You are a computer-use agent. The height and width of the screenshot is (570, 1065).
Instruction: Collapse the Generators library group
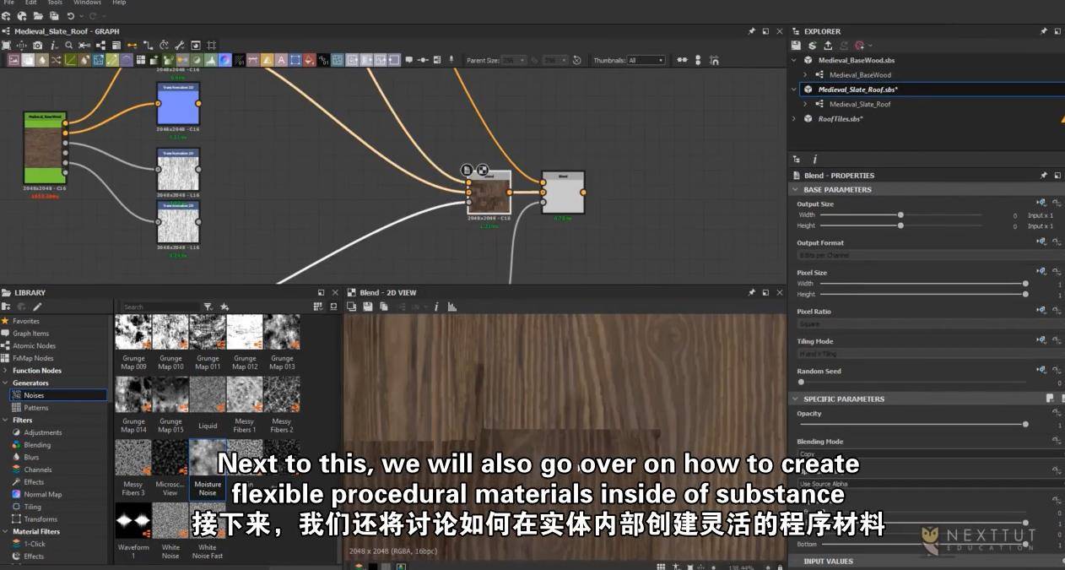5,383
